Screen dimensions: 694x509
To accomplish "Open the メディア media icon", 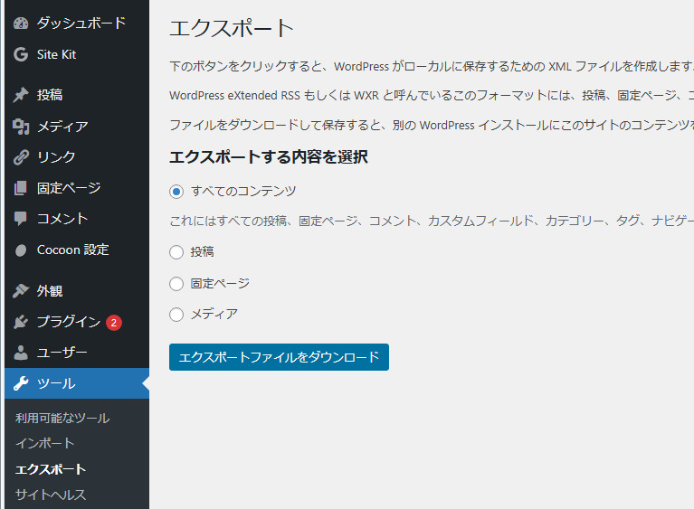I will click(x=21, y=127).
